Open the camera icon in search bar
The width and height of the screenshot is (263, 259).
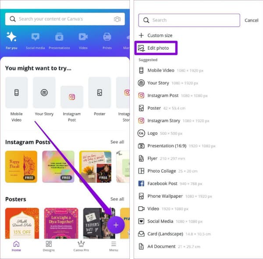(117, 19)
